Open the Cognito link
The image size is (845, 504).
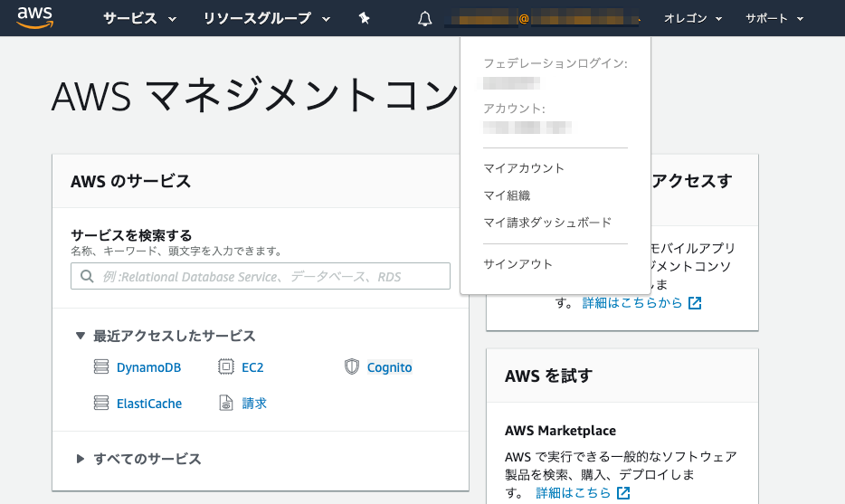point(389,367)
